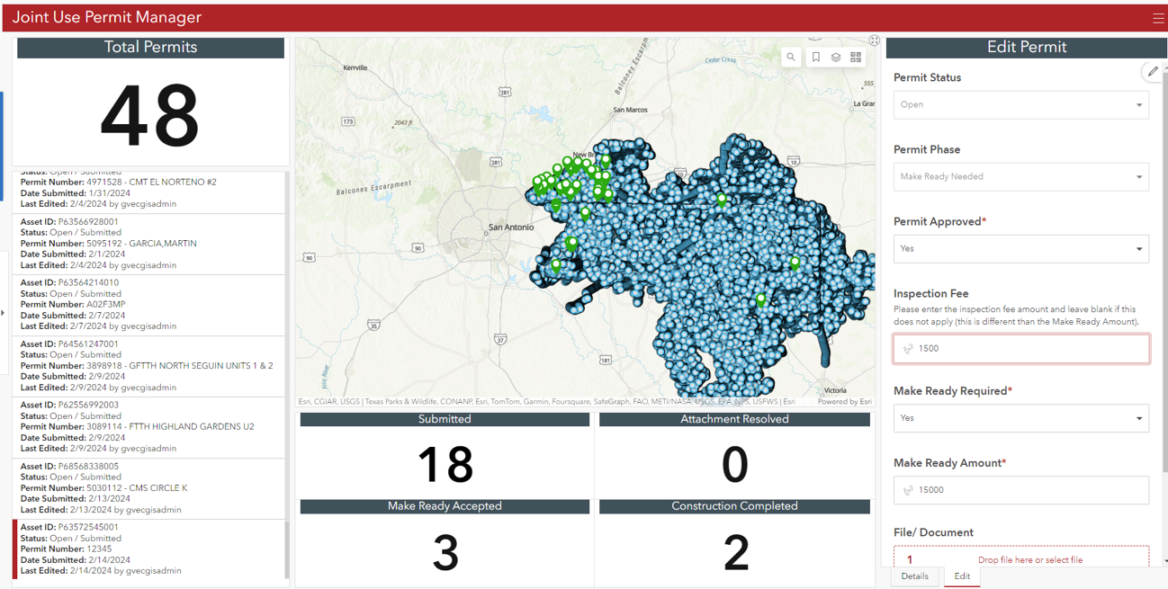Click the pencil icon in Edit Permit panel
This screenshot has height=589, width=1168.
1153,72
